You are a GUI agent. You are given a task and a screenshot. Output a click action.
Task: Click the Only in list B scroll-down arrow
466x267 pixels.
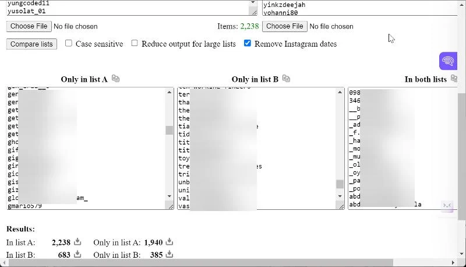340,196
